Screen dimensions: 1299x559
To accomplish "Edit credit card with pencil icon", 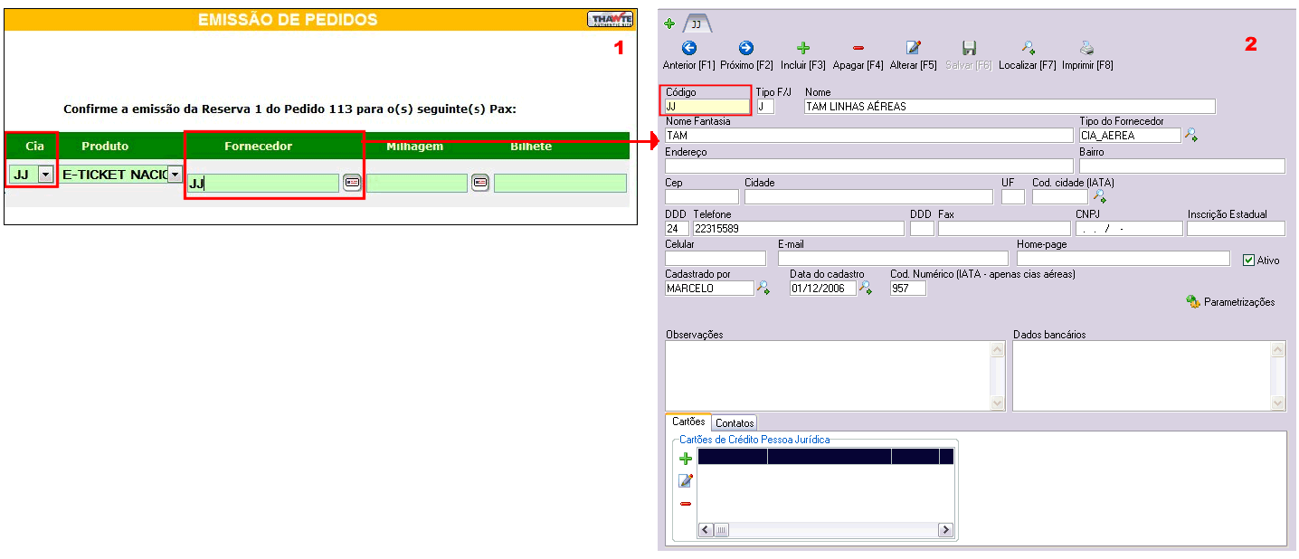I will pyautogui.click(x=686, y=480).
